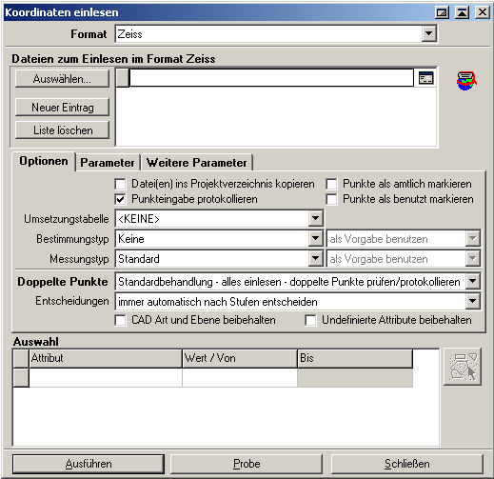Click the Ausführen button
The width and height of the screenshot is (494, 479).
[89, 464]
